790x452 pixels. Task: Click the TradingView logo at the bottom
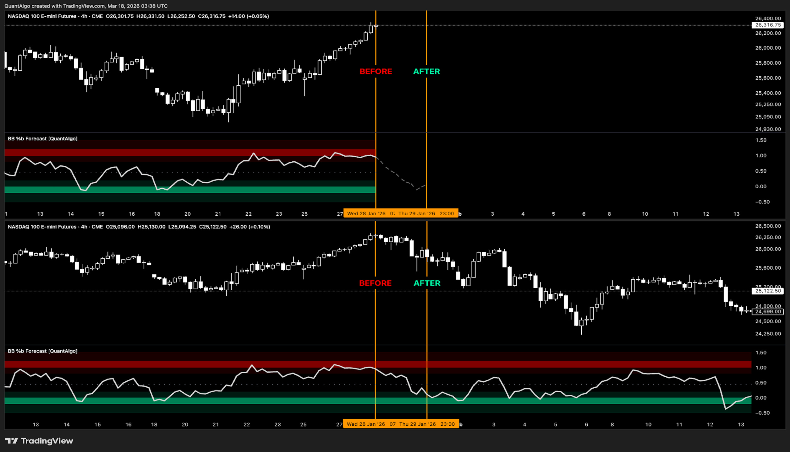tap(39, 441)
